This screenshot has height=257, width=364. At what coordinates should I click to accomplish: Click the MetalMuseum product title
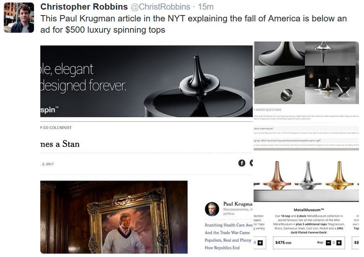(x=309, y=210)
